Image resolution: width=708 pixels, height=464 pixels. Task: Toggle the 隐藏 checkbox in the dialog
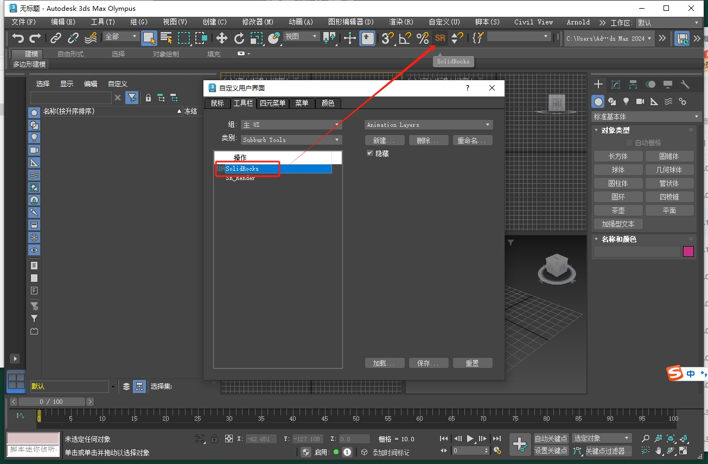click(370, 153)
